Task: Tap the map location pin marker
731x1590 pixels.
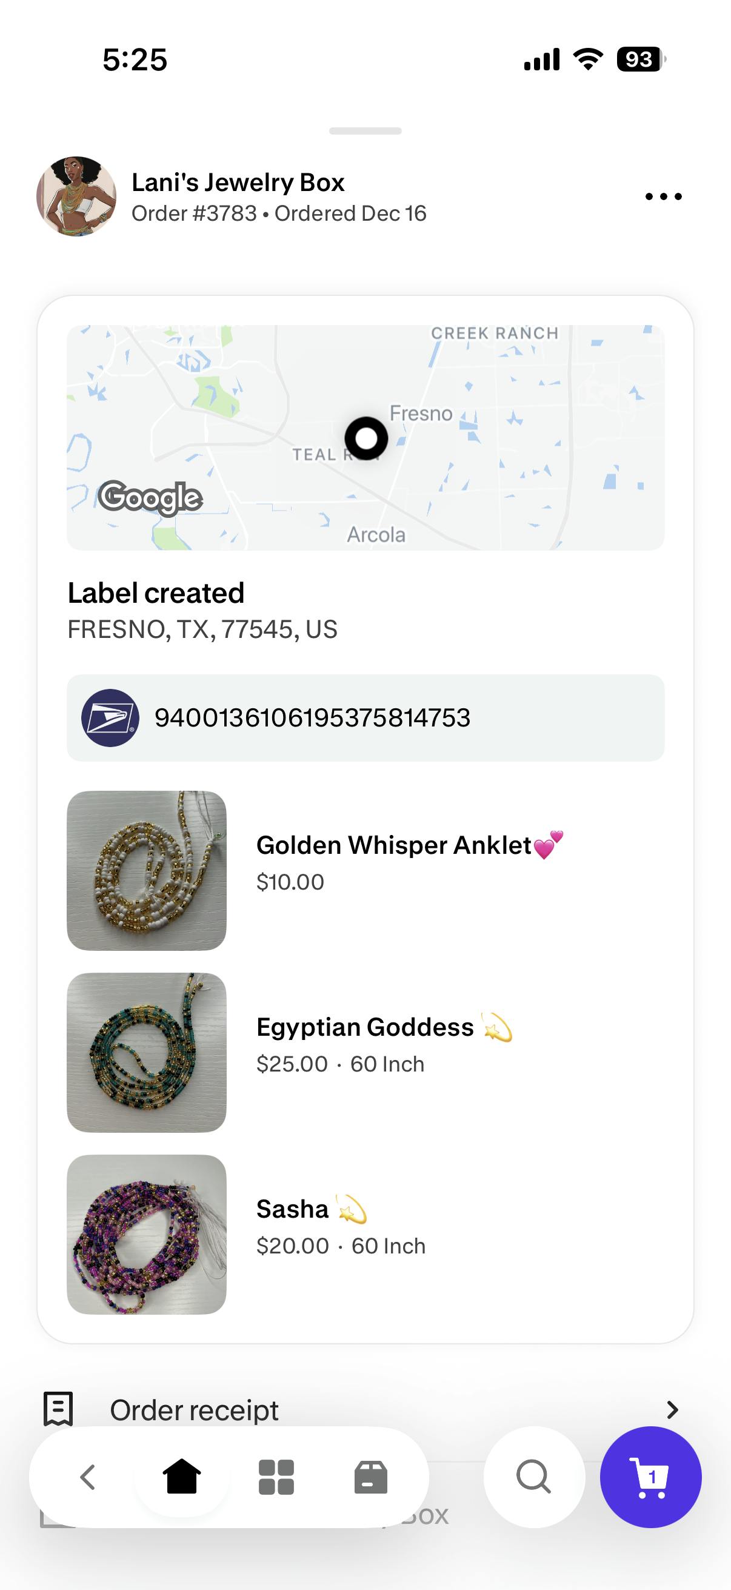Action: click(366, 438)
